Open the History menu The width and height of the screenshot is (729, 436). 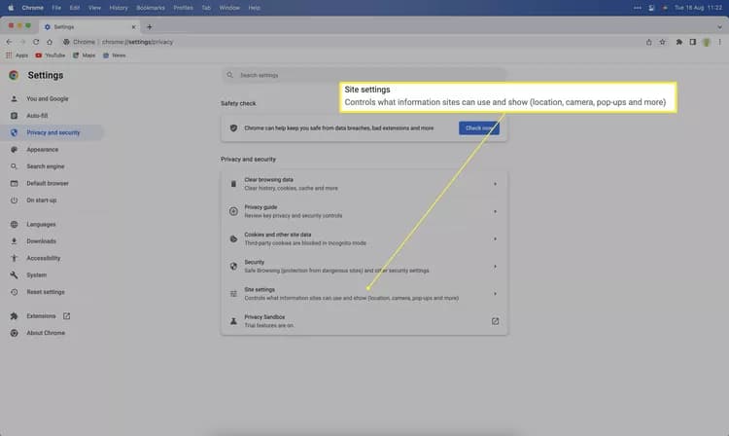(118, 8)
